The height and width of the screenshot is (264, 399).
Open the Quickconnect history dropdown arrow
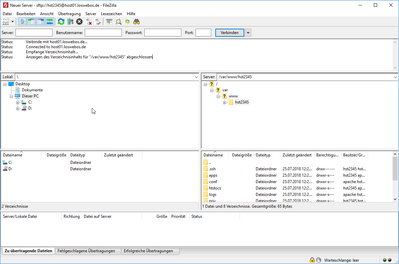pos(248,33)
